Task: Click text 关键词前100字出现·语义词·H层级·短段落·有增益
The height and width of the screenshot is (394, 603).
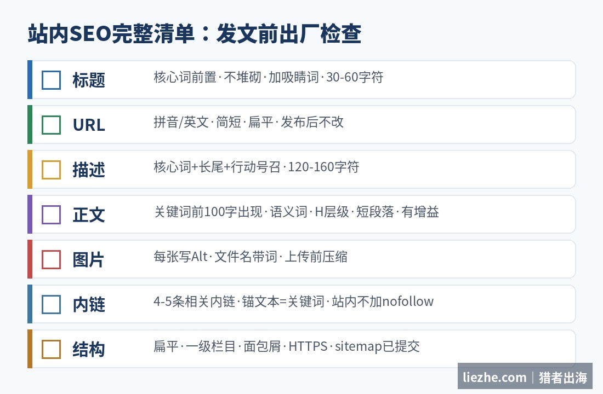Action: [296, 212]
